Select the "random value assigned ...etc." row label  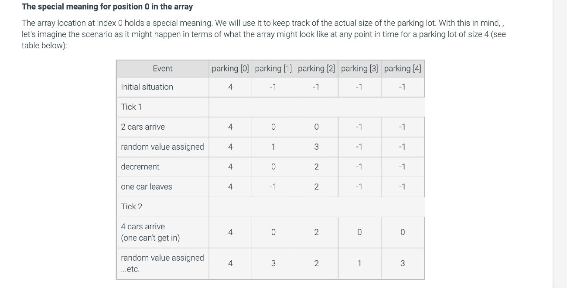coord(162,263)
